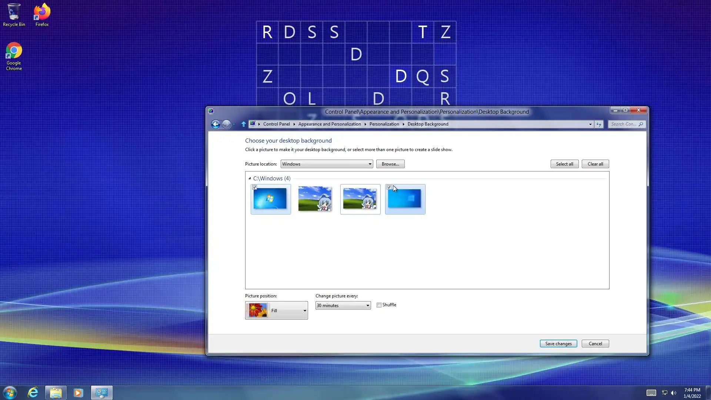This screenshot has height=400, width=711.
Task: Launch Windows Media Player from taskbar
Action: pyautogui.click(x=78, y=392)
